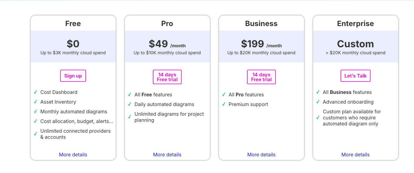The image size is (414, 173).
Task: View More details for the Business plan
Action: [261, 155]
